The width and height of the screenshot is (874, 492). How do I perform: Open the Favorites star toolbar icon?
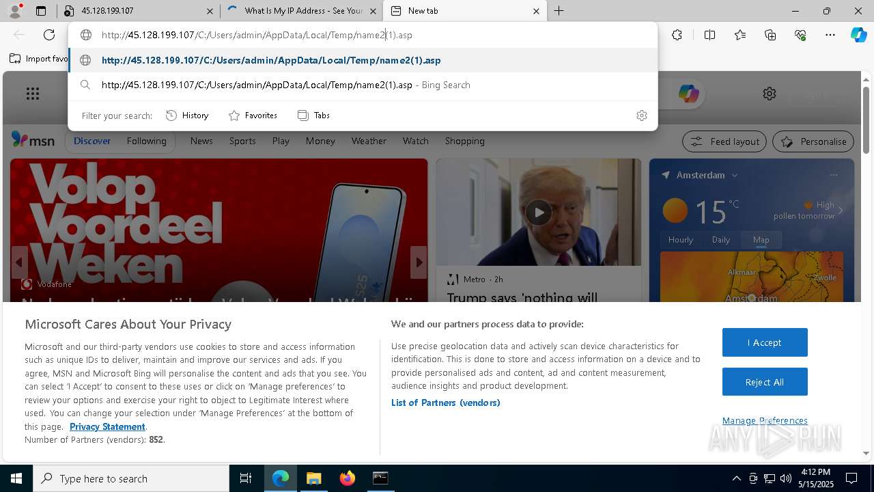740,35
